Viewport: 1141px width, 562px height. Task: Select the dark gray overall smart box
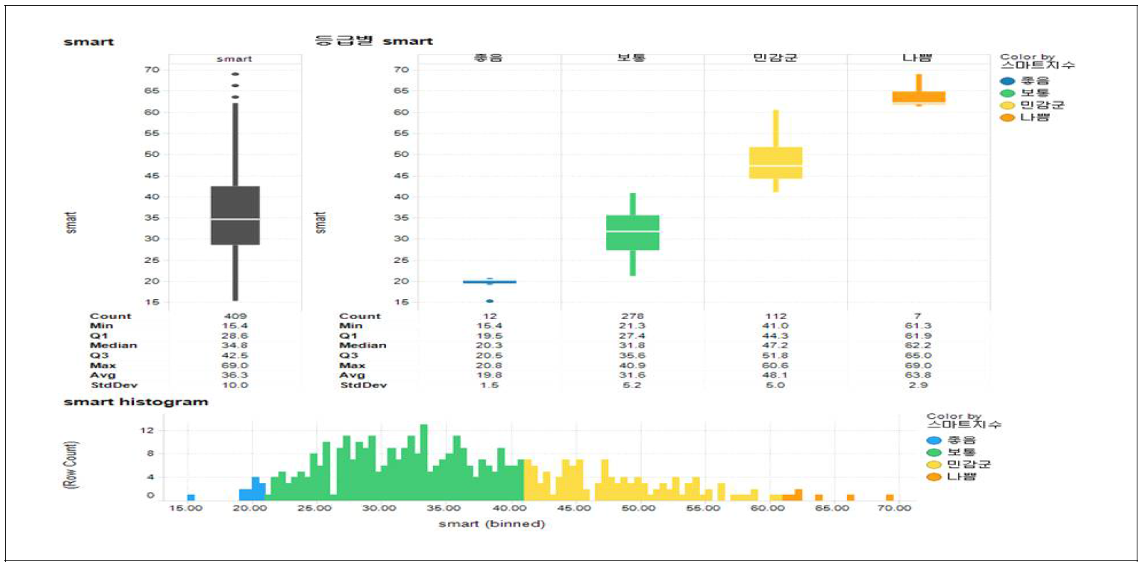[x=235, y=216]
